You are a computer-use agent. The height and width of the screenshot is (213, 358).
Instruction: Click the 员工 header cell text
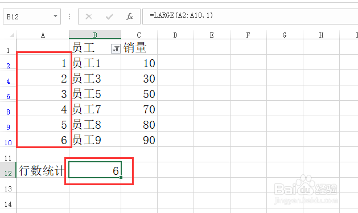point(84,48)
